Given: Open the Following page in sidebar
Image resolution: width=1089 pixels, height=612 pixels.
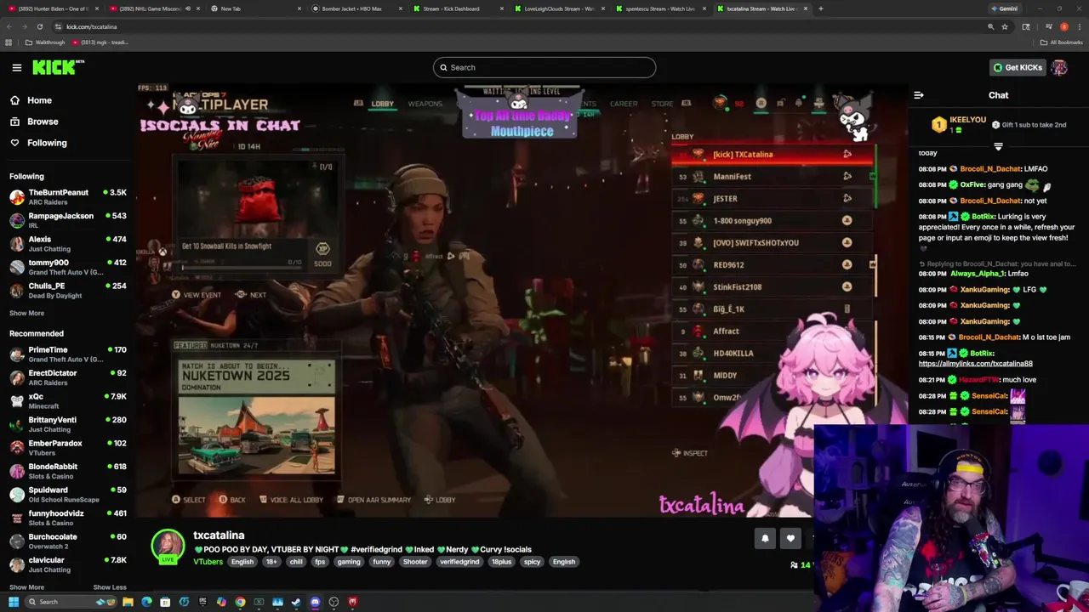Looking at the screenshot, I should click(x=47, y=143).
